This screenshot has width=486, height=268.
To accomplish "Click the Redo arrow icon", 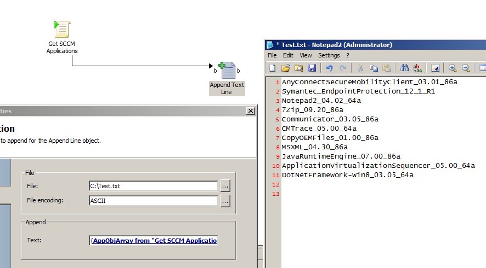I will point(343,68).
